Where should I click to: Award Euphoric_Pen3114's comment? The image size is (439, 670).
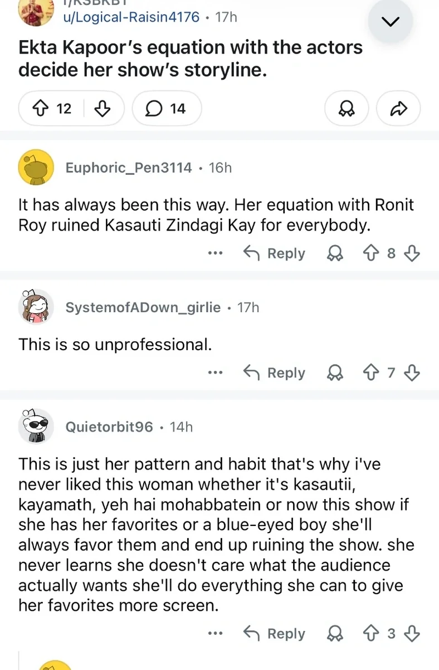click(x=334, y=253)
